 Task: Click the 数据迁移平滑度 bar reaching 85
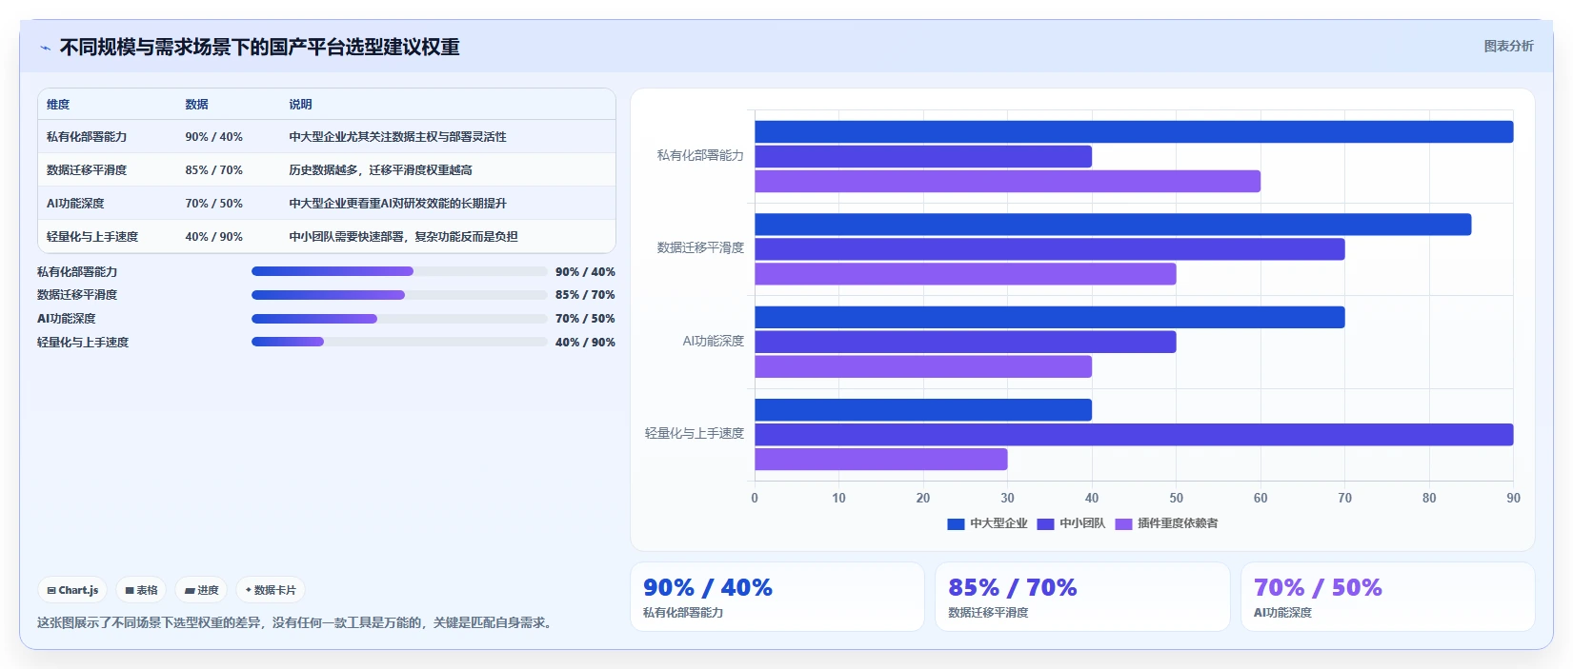click(x=1113, y=225)
